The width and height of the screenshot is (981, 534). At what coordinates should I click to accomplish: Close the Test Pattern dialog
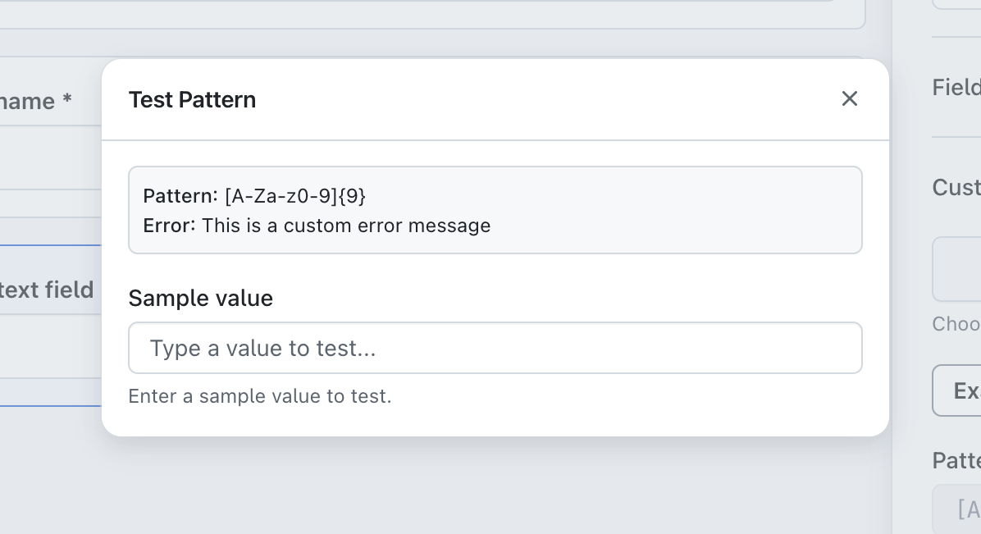pos(849,99)
